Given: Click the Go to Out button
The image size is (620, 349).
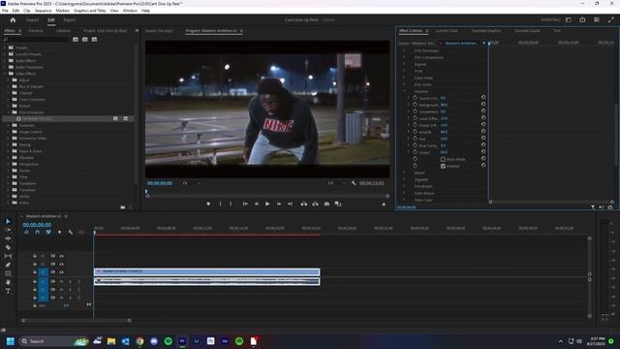Looking at the screenshot, I should (x=290, y=204).
